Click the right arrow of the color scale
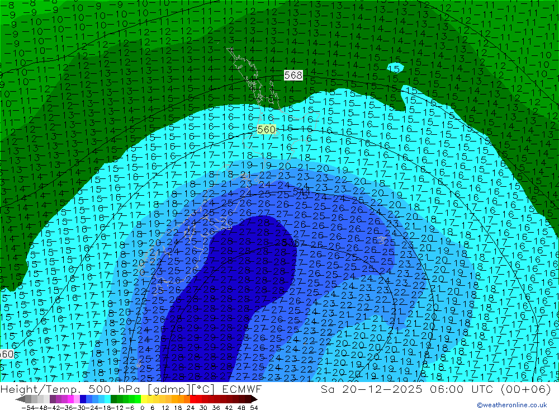Viewport: 559px width, 410px height. [x=254, y=399]
